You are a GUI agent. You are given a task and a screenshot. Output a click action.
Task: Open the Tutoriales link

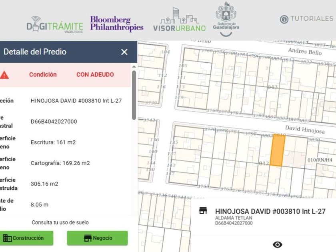click(x=312, y=19)
